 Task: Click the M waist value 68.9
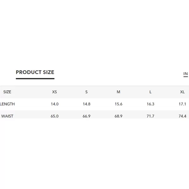click(118, 116)
